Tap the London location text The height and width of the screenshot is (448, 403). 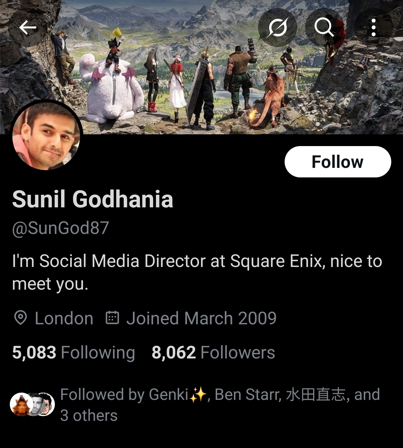pyautogui.click(x=64, y=318)
